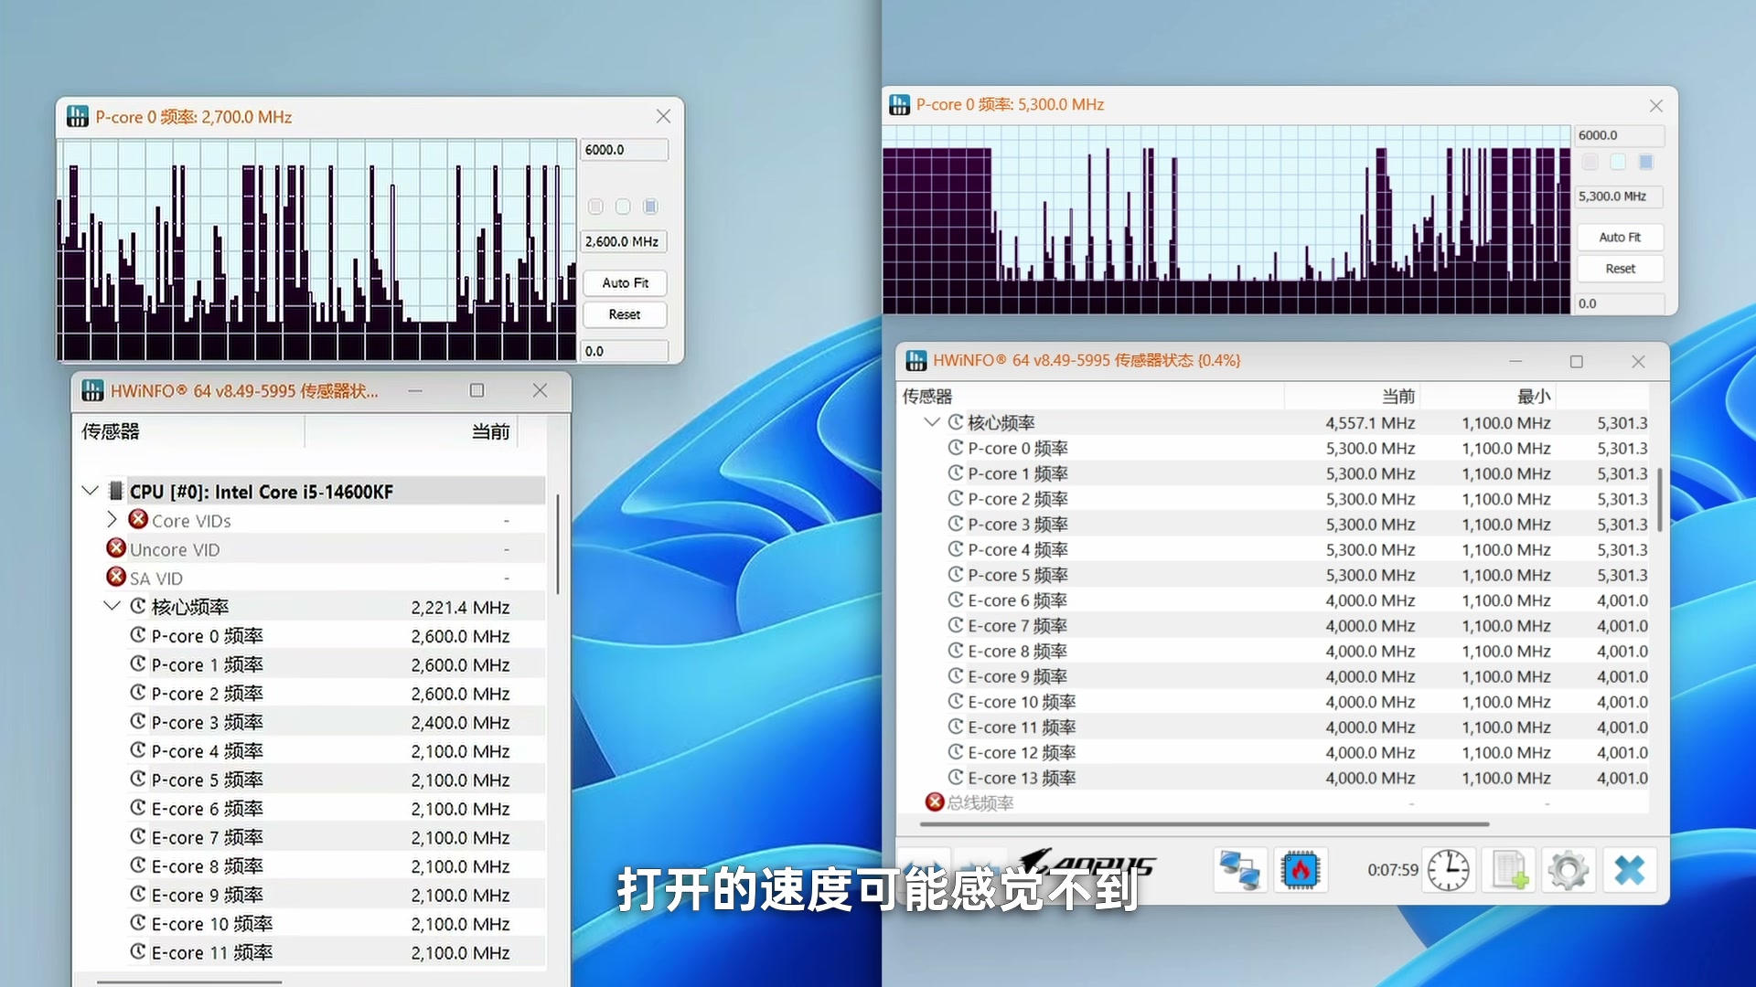Click the 6000.0 max value field in right graph

(x=1620, y=135)
